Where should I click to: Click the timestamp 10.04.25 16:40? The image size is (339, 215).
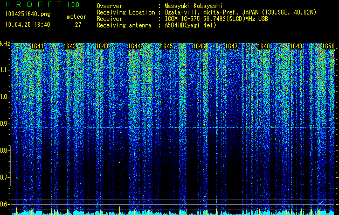[x=27, y=25]
